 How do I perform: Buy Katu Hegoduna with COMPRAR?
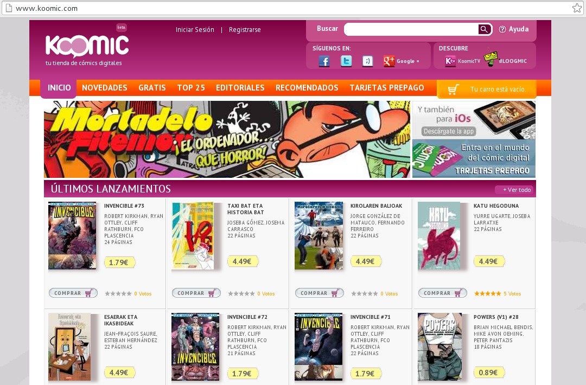pos(443,293)
